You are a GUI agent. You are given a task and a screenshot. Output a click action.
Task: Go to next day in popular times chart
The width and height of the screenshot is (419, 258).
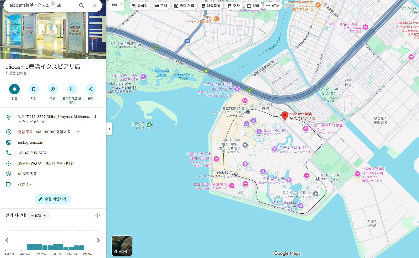[98, 240]
